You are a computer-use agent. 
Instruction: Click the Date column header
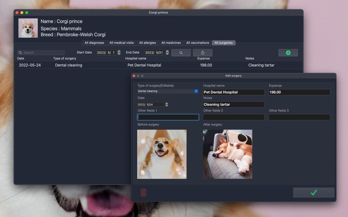click(20, 59)
